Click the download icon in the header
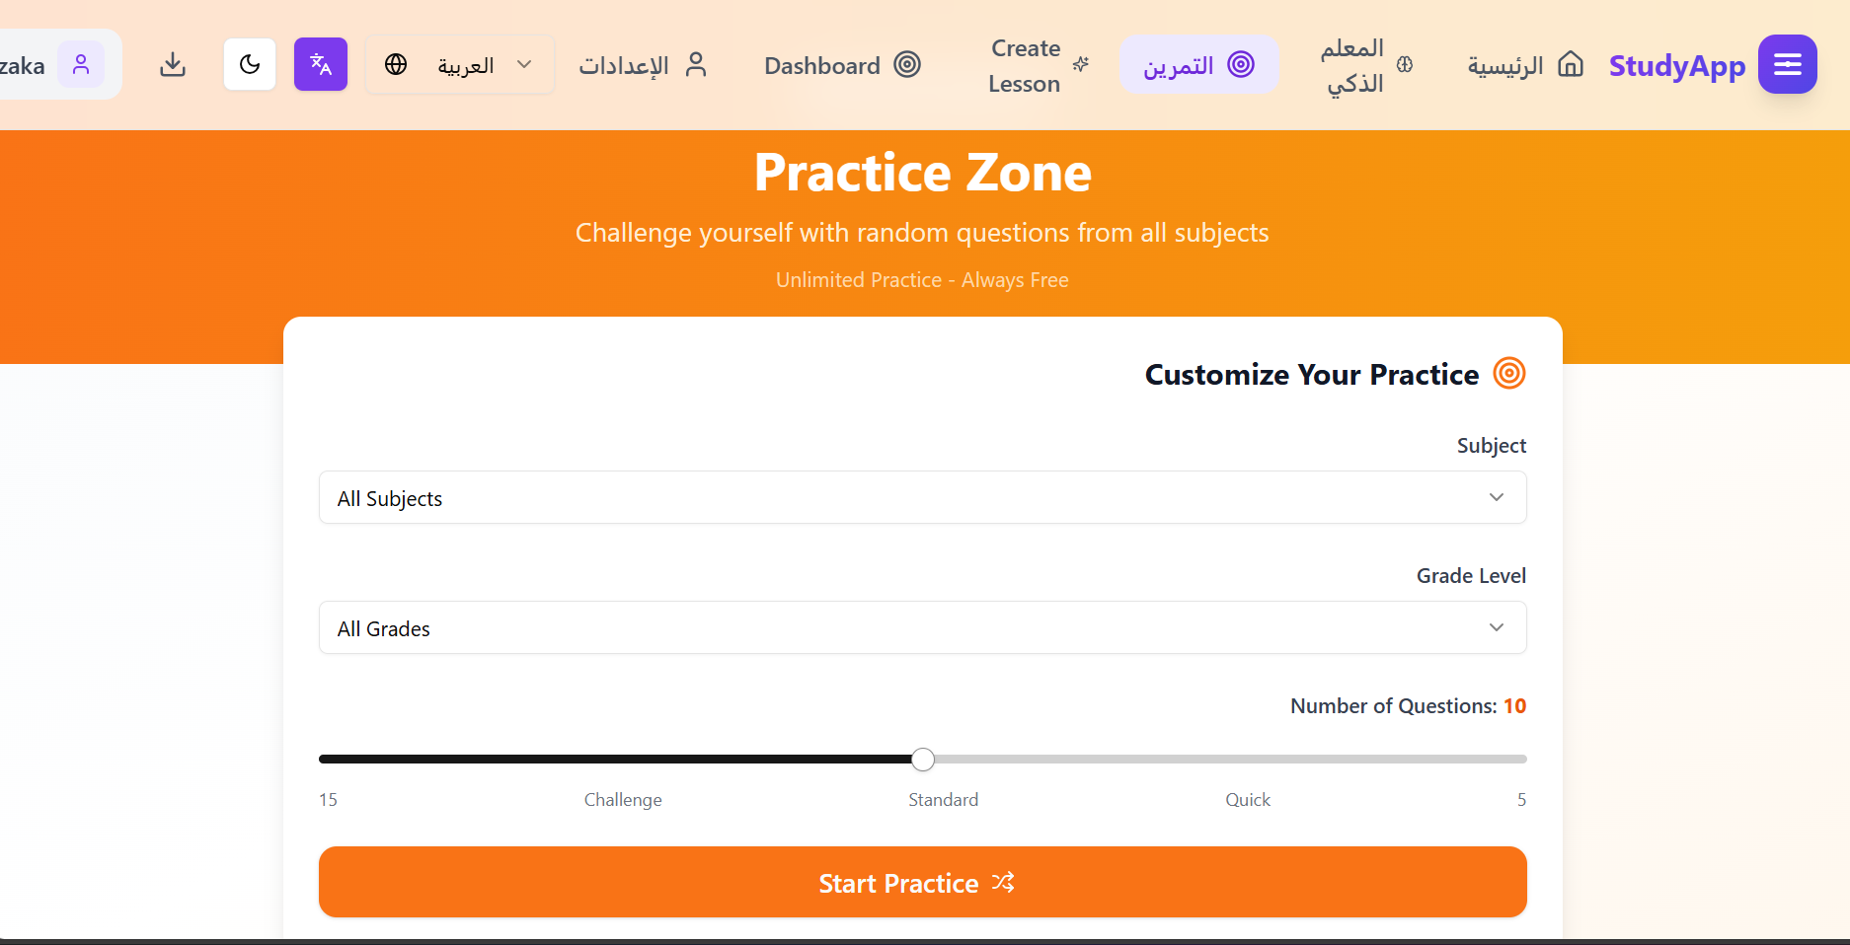The image size is (1850, 945). pyautogui.click(x=173, y=65)
